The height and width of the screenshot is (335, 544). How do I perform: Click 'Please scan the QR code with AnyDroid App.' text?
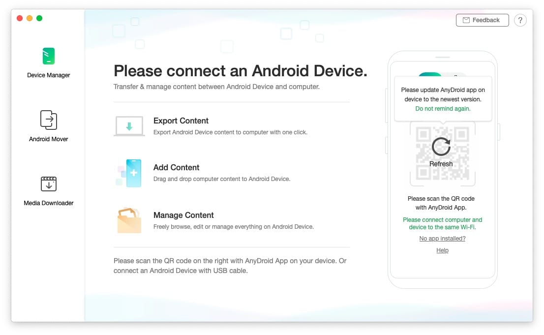point(441,203)
